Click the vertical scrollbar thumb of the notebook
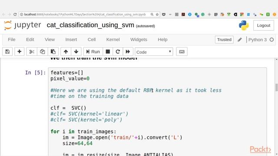The width and height of the screenshot is (278, 156). pos(276,88)
